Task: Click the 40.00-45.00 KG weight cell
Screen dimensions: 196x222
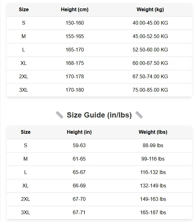Action: (150, 23)
